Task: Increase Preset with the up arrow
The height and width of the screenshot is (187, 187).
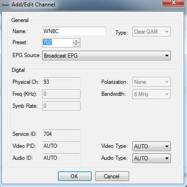Action: pos(76,41)
